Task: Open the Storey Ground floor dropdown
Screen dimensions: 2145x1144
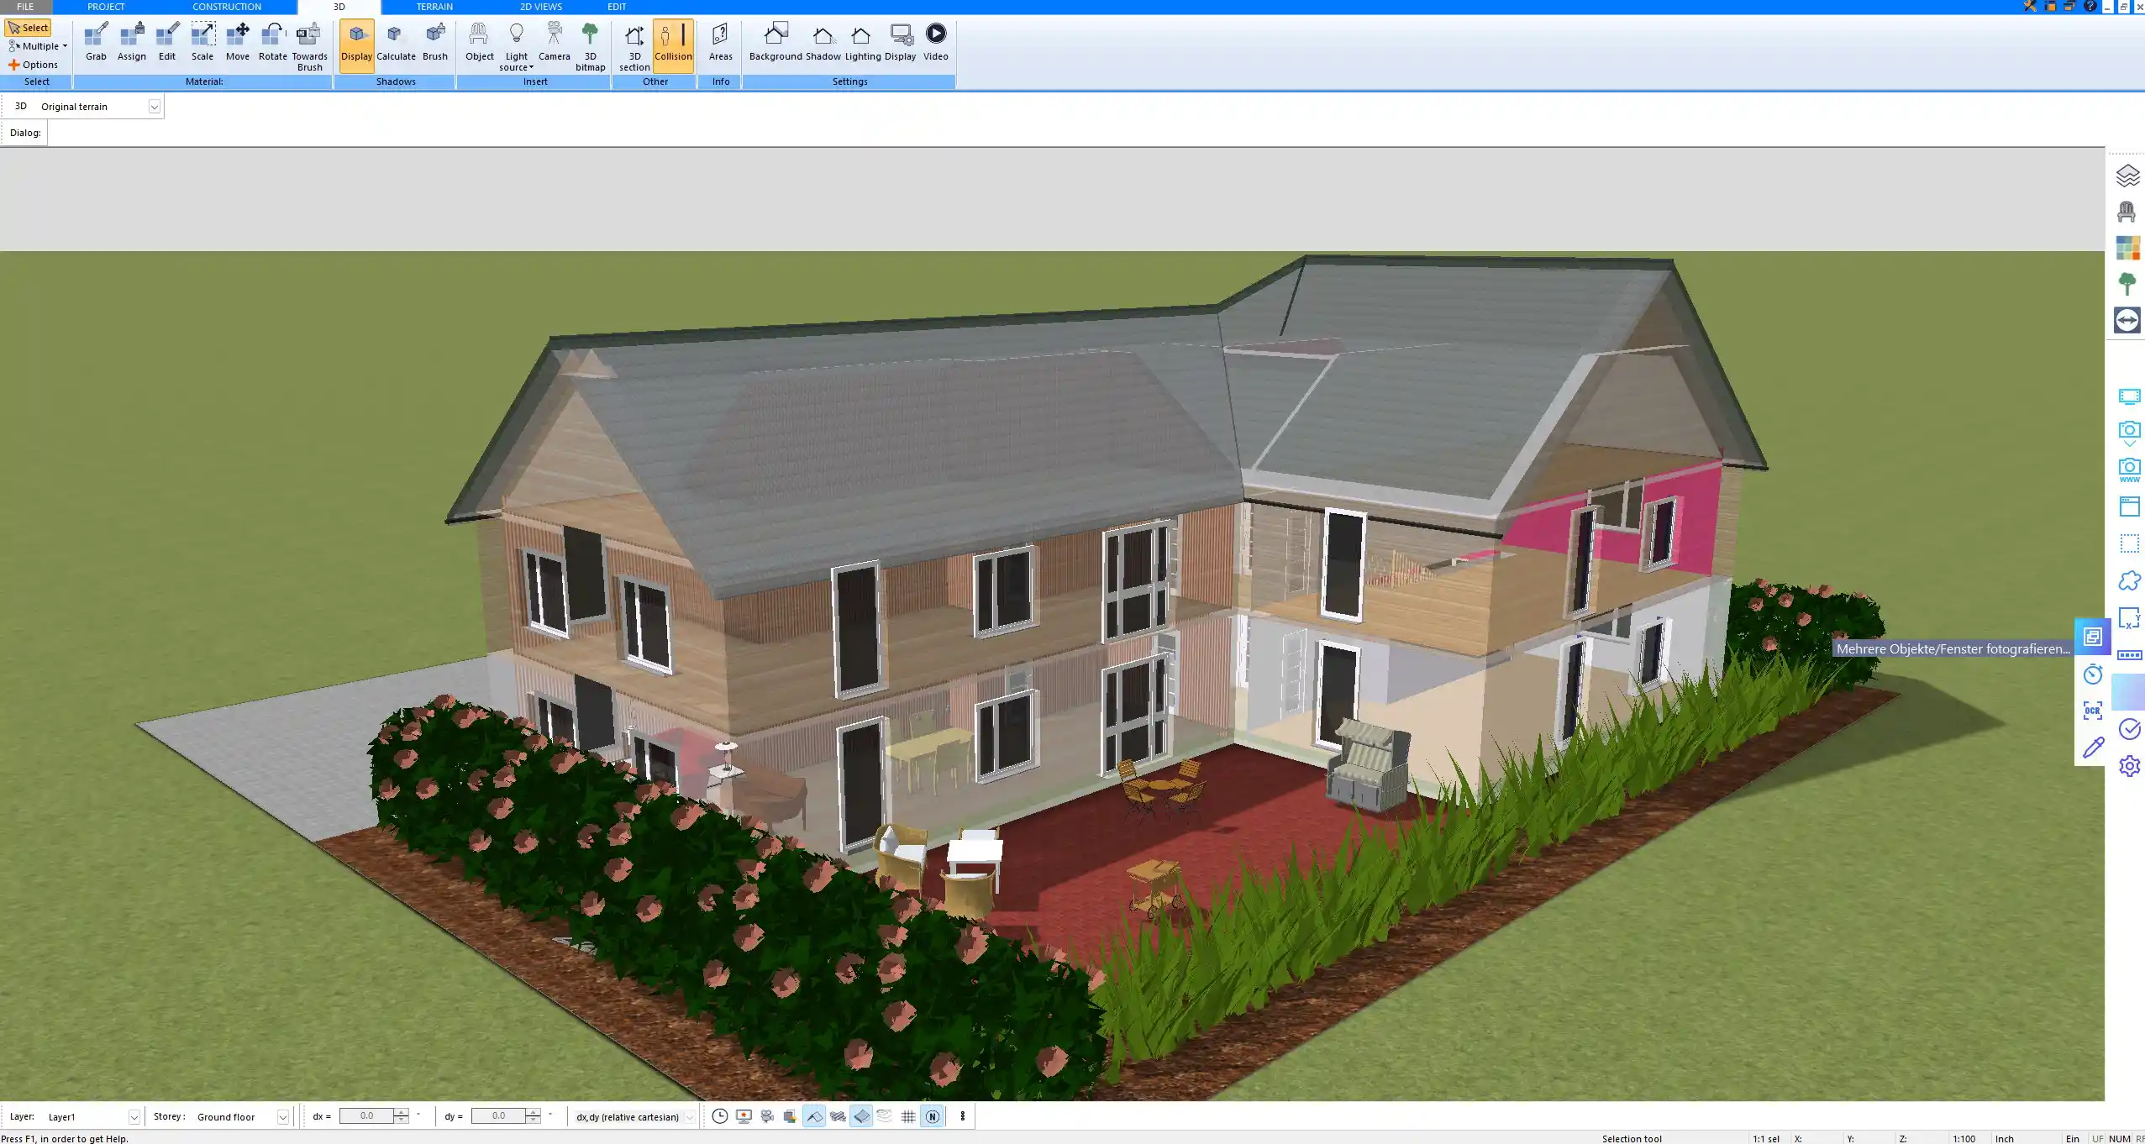Action: click(283, 1117)
